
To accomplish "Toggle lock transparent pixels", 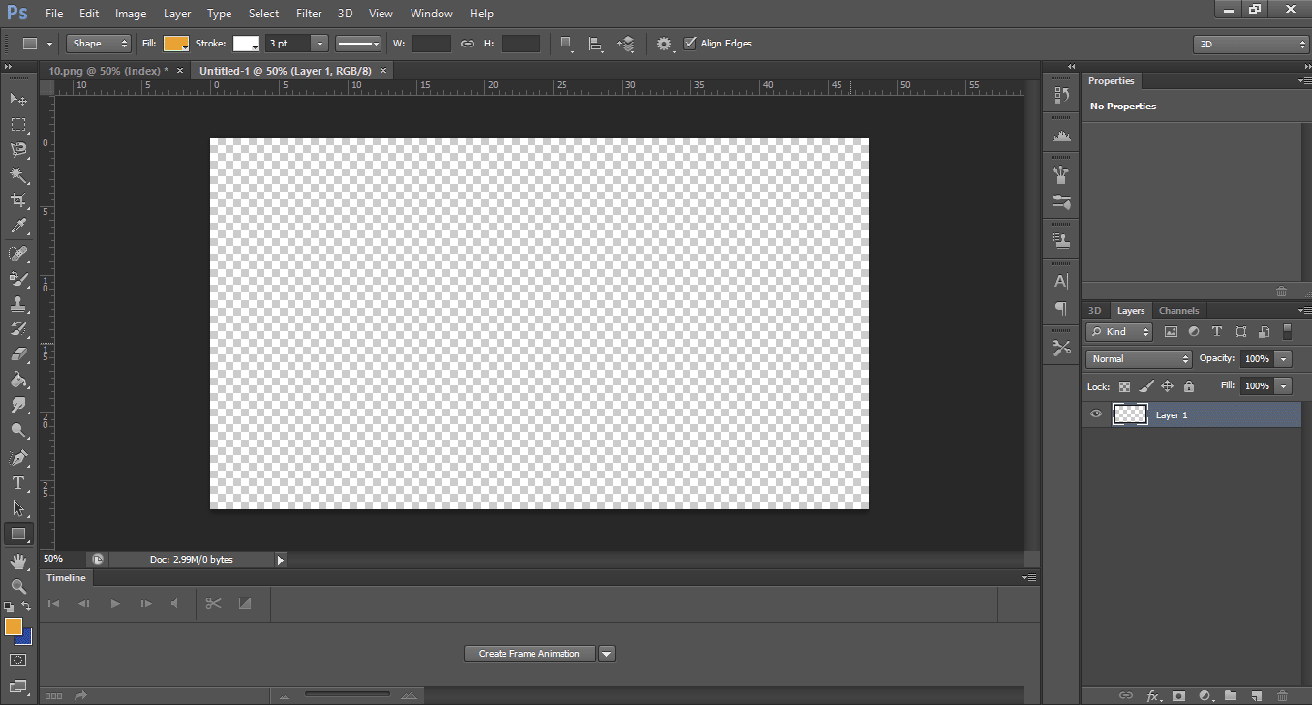I will tap(1125, 385).
